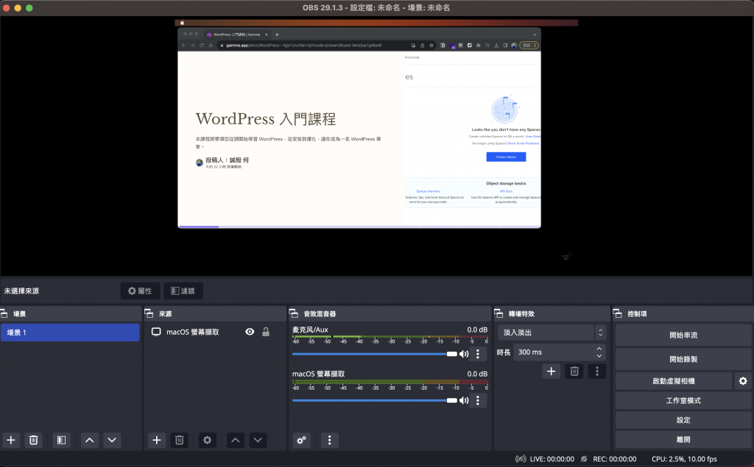Open scene filters icon in Scenes panel
754x467 pixels.
point(62,440)
